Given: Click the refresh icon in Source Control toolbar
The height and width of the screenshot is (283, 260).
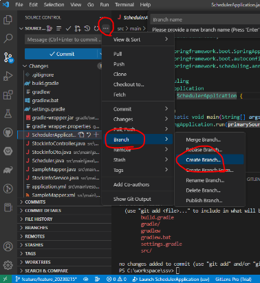Looking at the screenshot, I should 96,28.
